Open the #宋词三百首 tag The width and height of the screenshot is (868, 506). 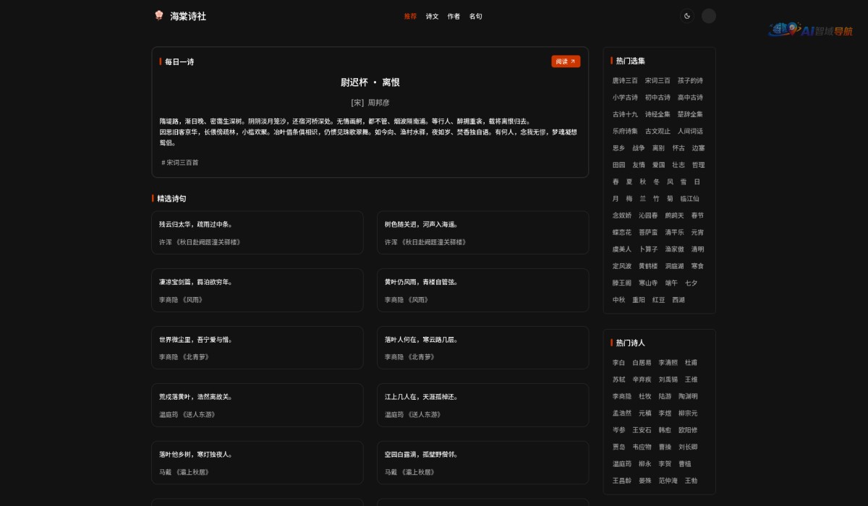180,163
